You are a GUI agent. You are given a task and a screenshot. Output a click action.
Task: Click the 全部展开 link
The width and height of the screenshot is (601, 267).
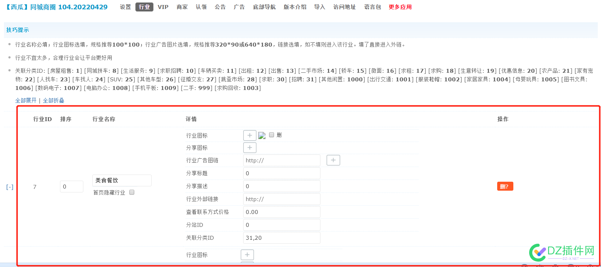click(26, 100)
